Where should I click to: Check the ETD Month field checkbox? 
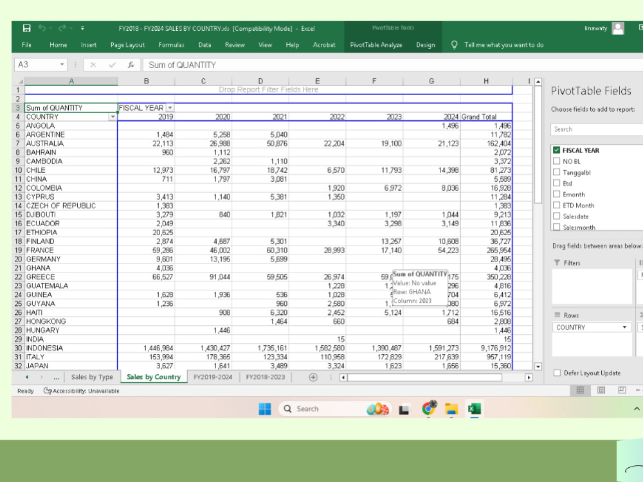556,206
